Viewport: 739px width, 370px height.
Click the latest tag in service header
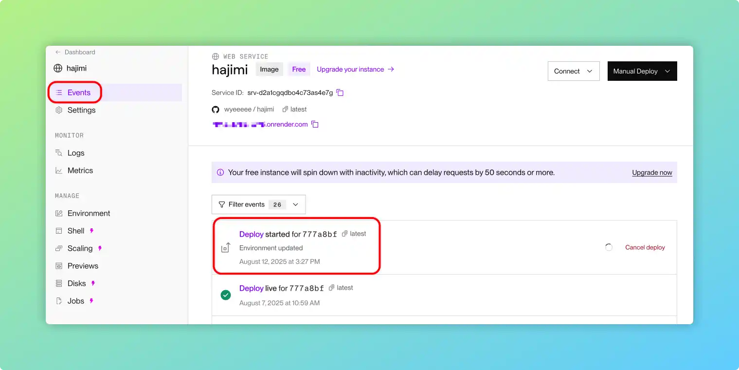[x=294, y=109]
